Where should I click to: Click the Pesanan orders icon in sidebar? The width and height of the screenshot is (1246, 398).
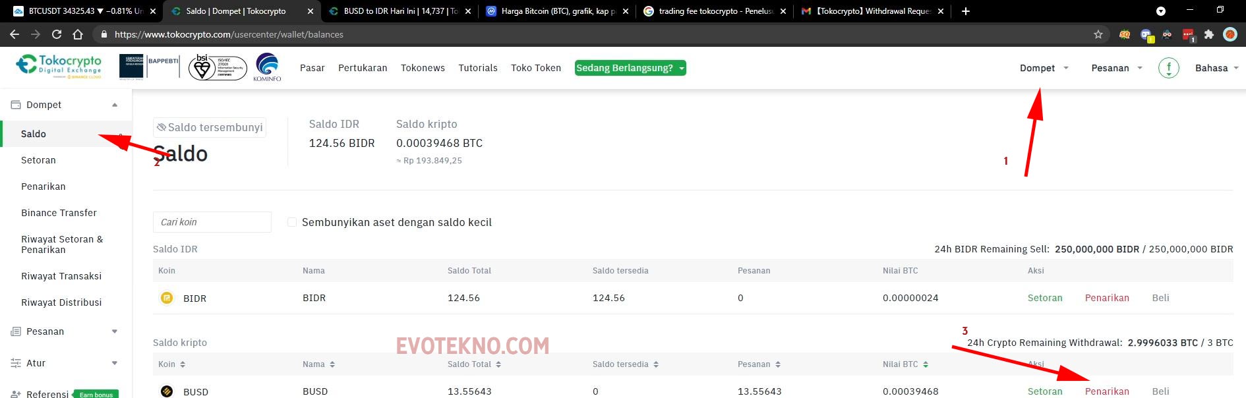[x=16, y=331]
